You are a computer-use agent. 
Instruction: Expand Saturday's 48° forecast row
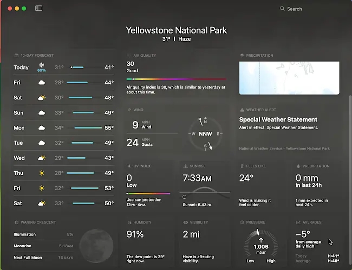[65, 98]
